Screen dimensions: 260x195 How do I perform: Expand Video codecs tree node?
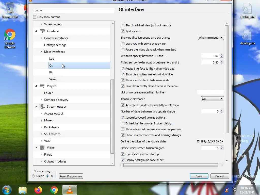point(41,24)
